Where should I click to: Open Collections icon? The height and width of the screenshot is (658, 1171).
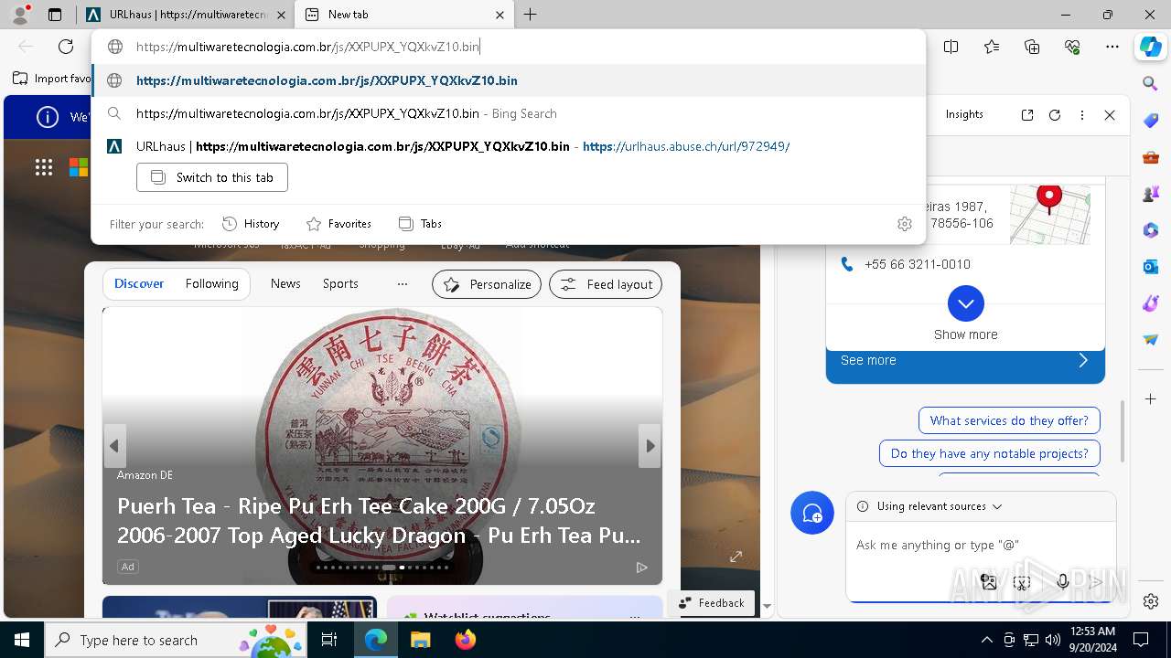click(x=1032, y=47)
